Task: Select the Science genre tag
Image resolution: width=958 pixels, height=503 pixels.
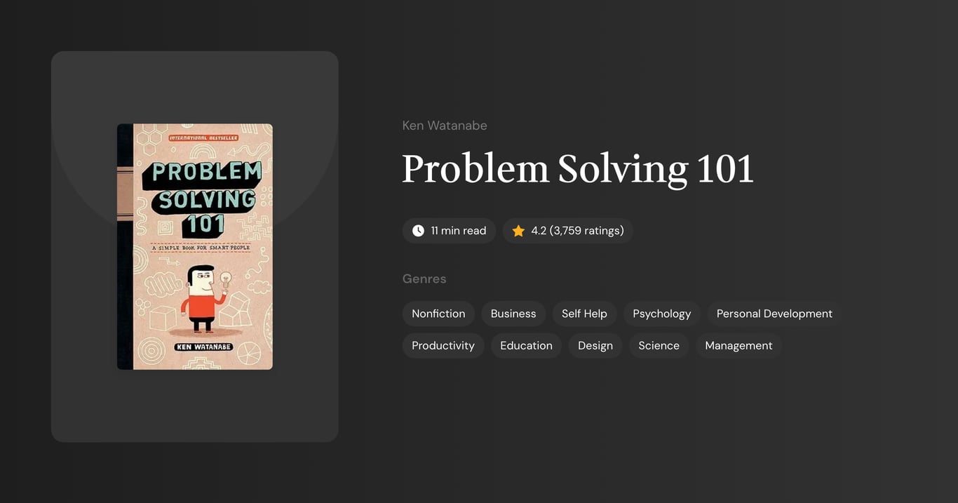Action: (659, 345)
